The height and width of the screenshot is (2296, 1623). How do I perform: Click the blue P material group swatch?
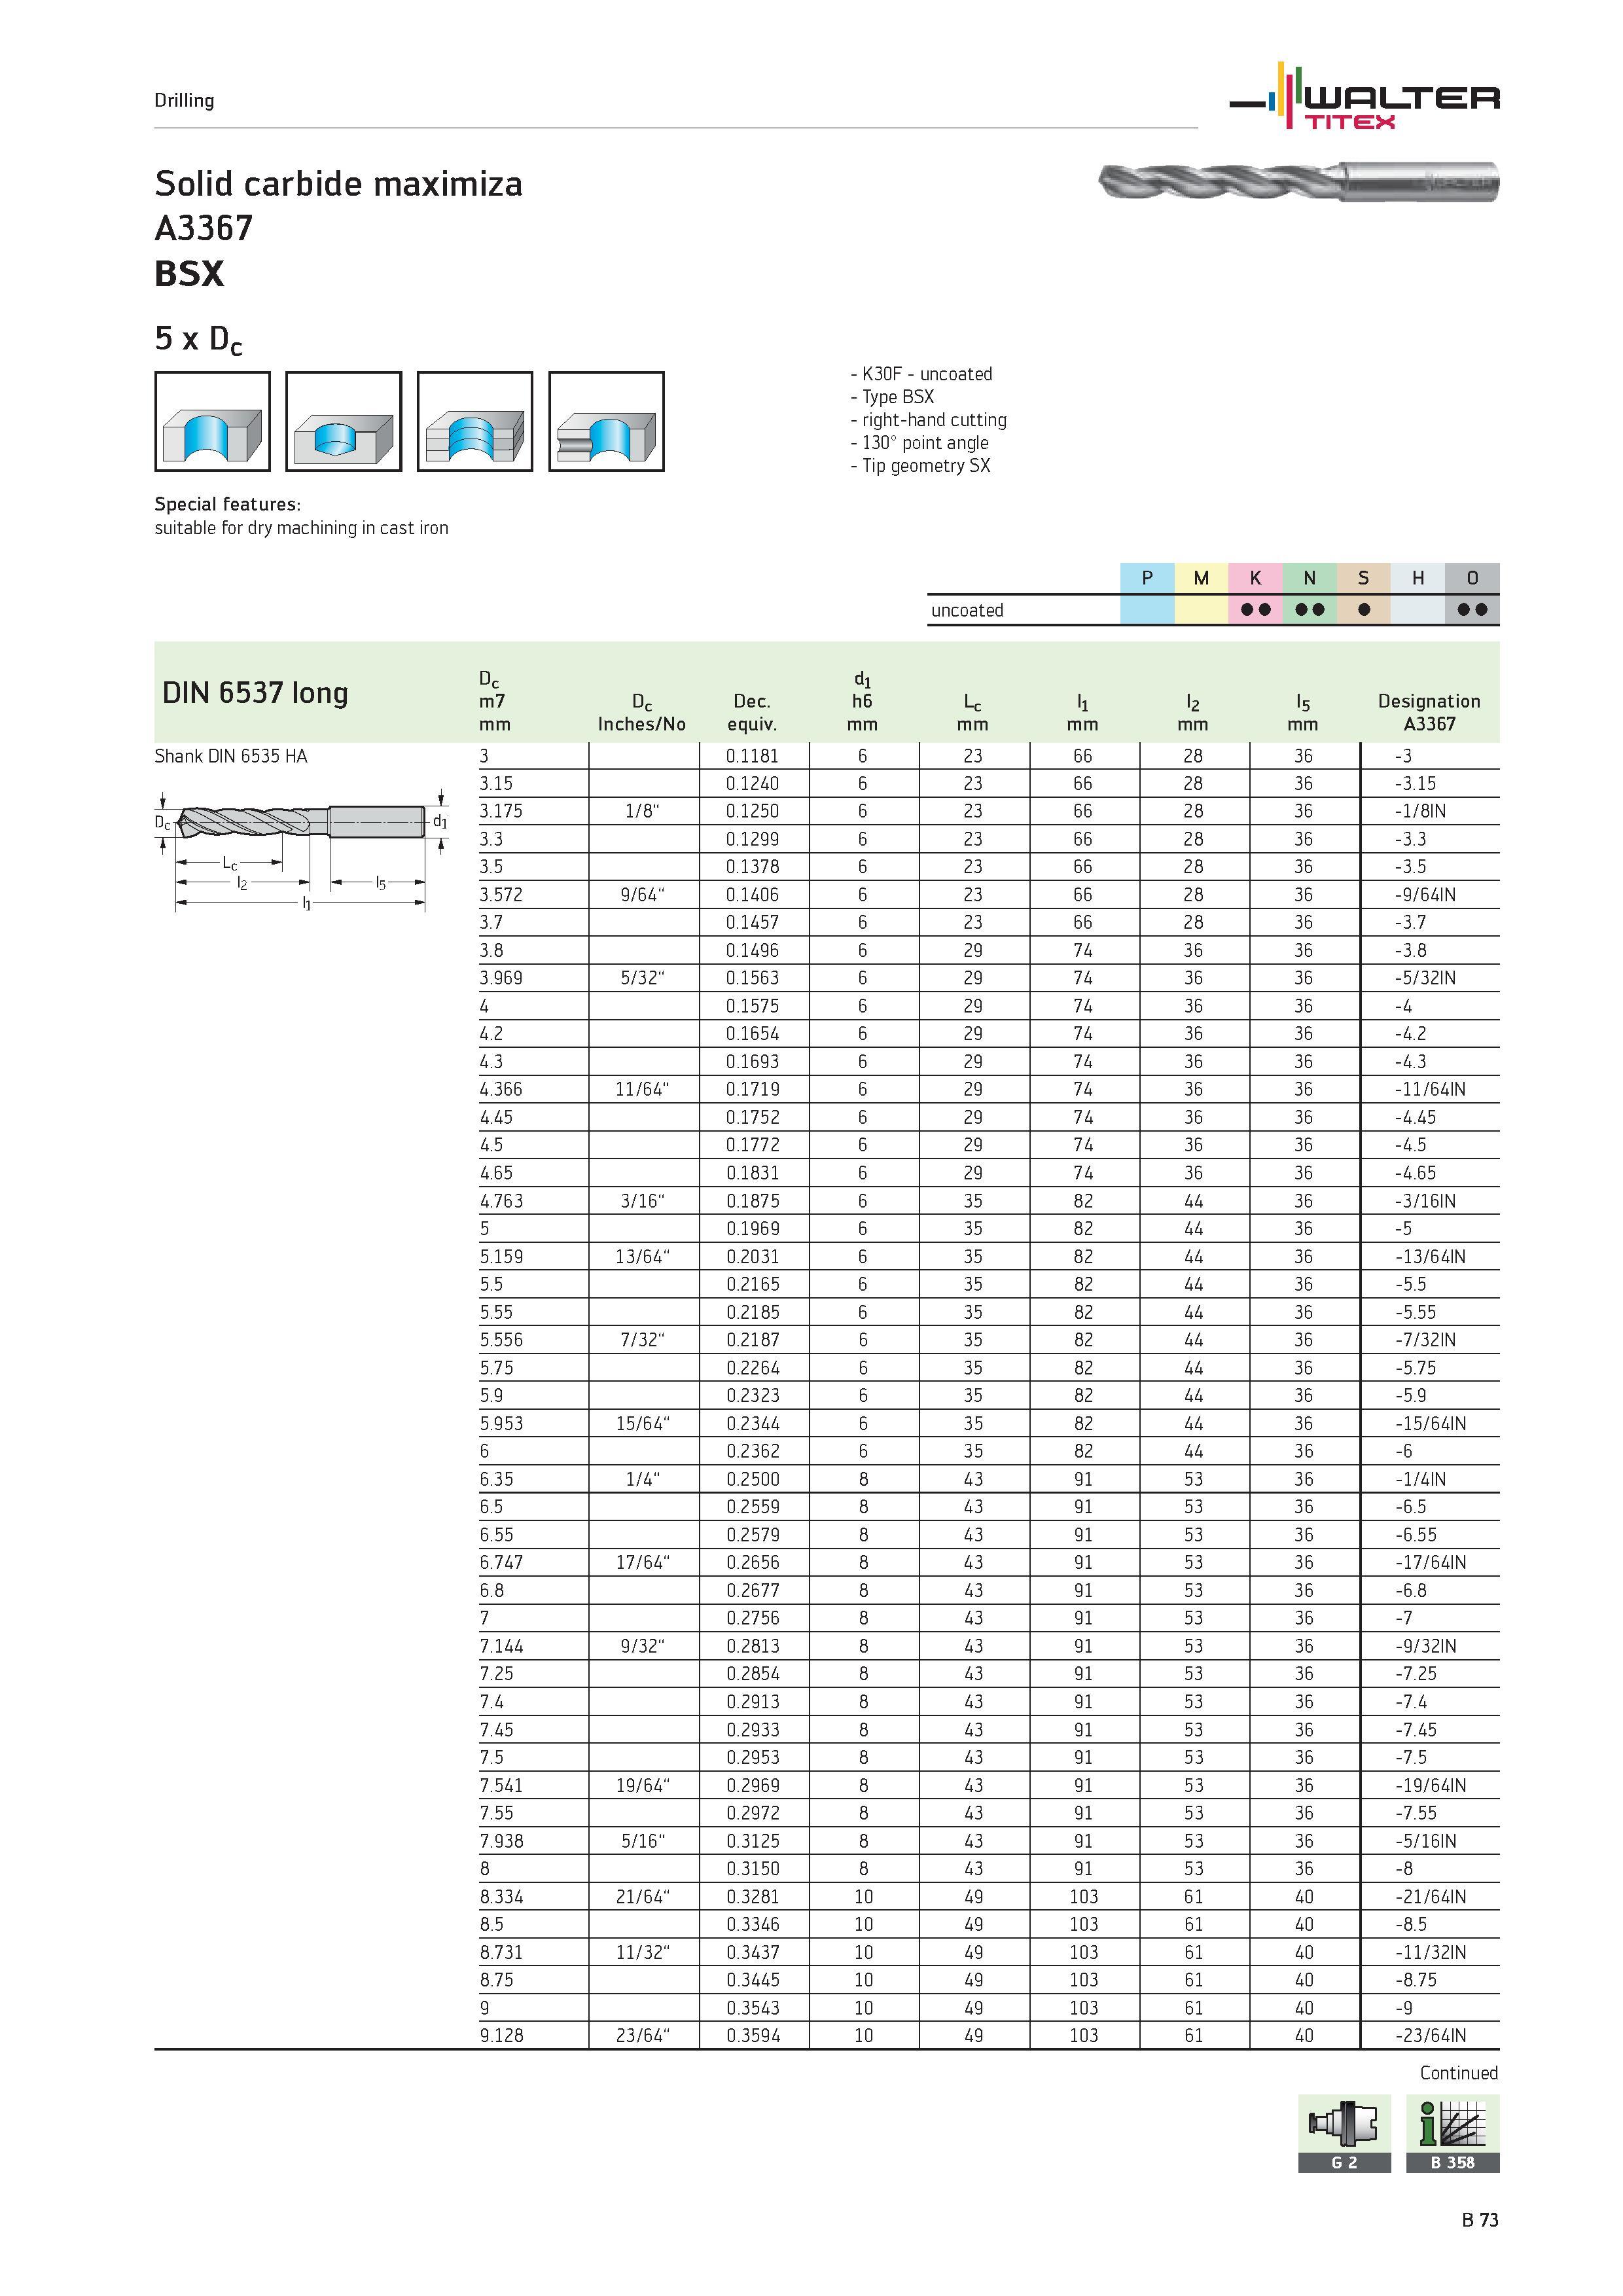[x=1147, y=578]
